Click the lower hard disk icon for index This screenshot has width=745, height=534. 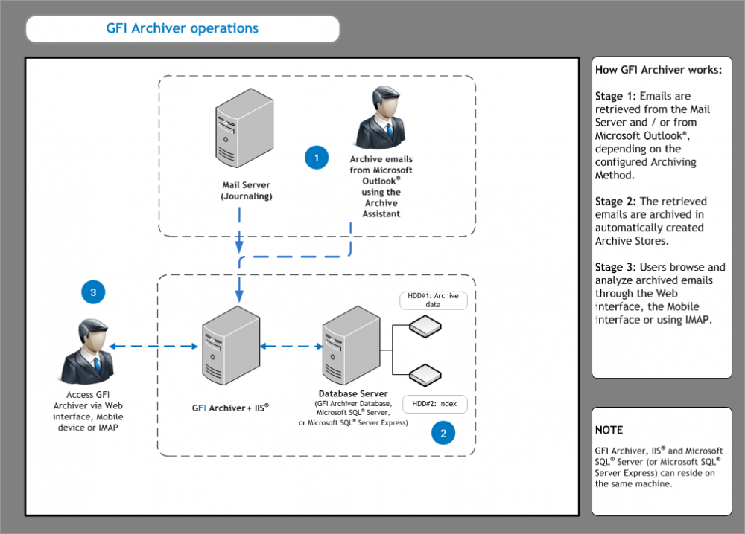(425, 375)
